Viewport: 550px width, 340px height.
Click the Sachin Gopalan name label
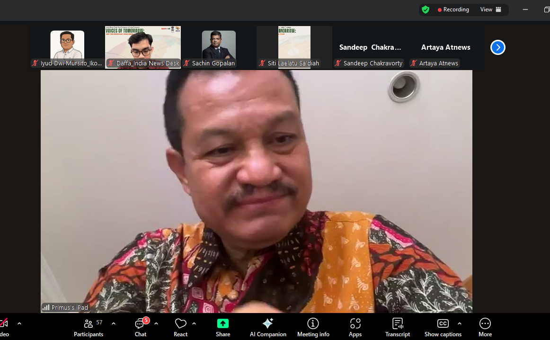(213, 63)
